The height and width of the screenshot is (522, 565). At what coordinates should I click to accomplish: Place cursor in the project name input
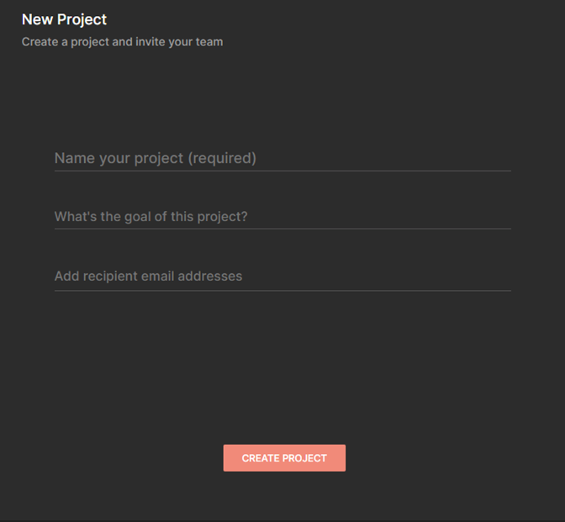point(282,158)
